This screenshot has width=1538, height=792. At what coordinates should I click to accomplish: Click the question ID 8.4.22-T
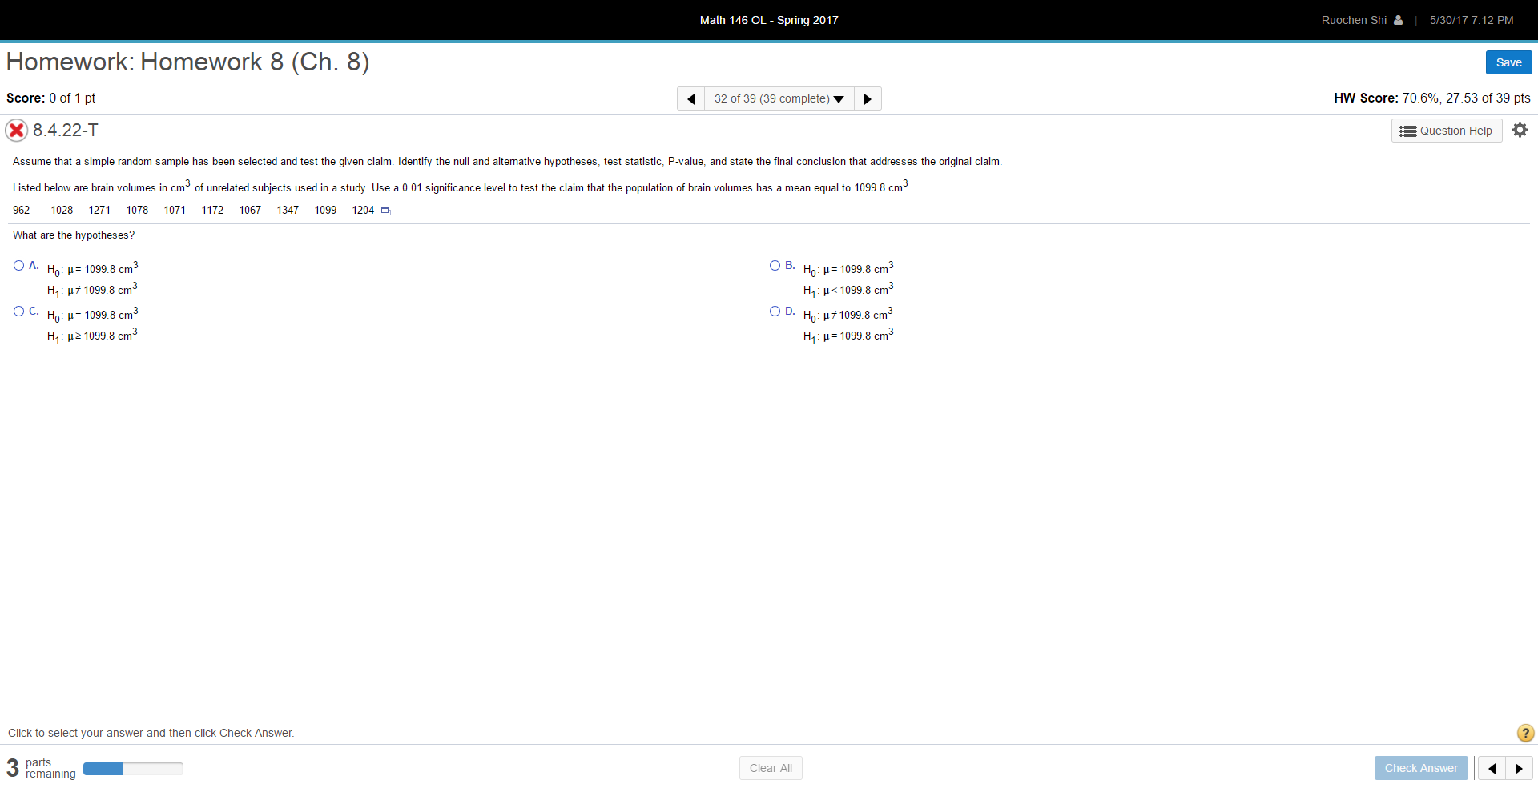pos(66,130)
